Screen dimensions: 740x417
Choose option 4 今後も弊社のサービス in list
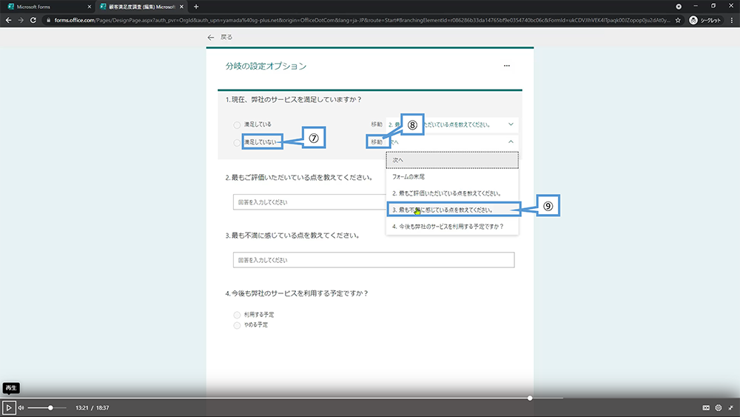tap(452, 226)
